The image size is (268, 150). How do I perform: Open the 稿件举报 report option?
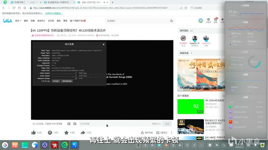point(147,133)
